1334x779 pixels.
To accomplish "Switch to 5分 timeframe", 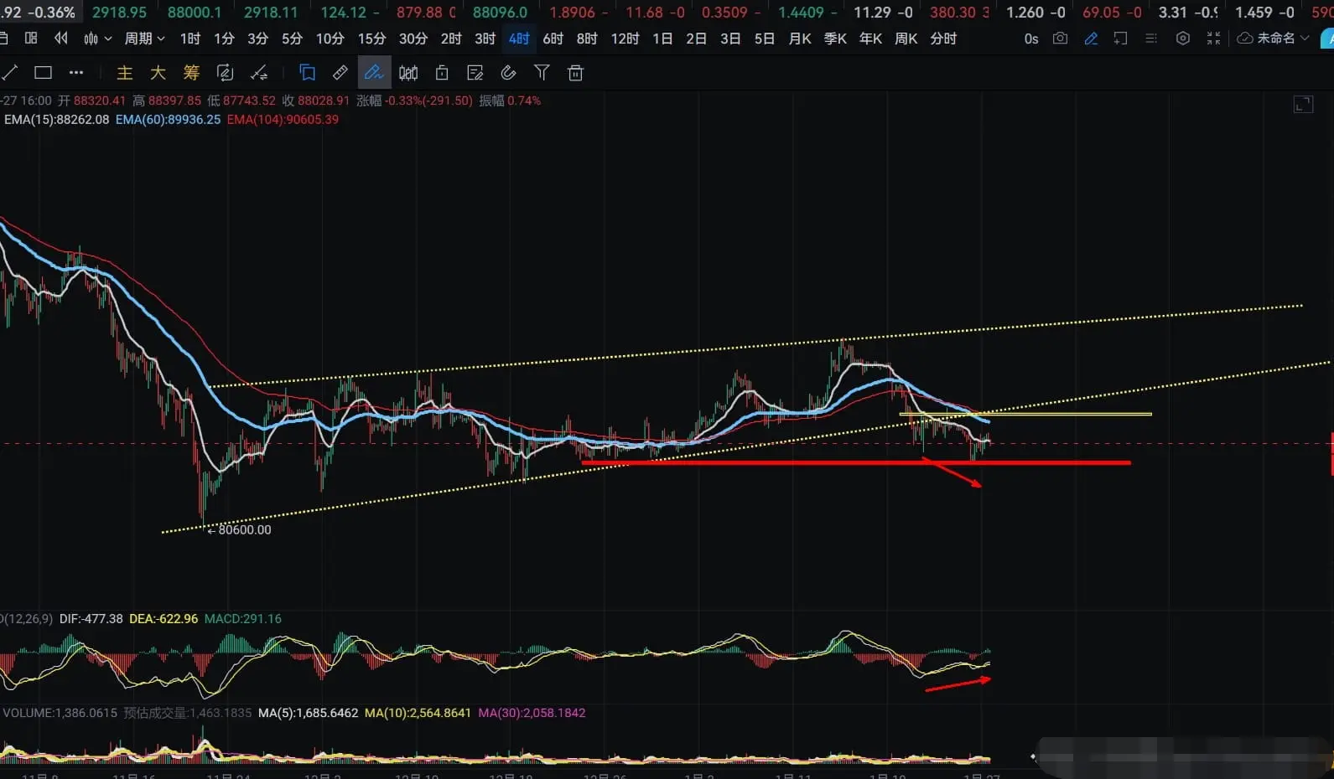I will tap(292, 39).
